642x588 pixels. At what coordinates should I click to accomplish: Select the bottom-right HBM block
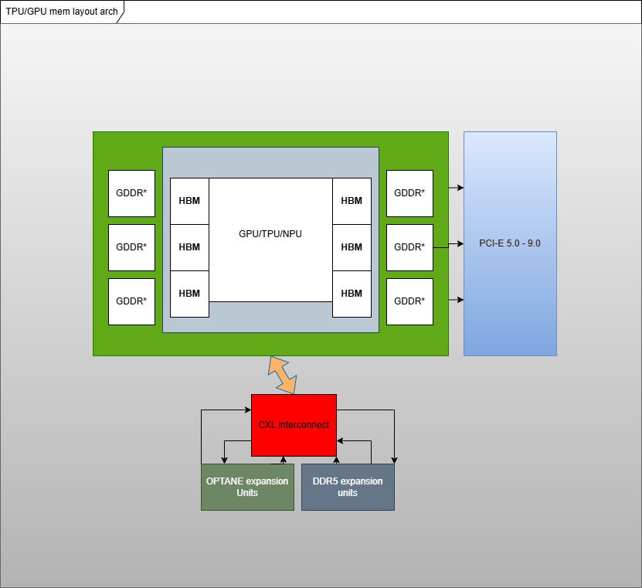click(352, 294)
